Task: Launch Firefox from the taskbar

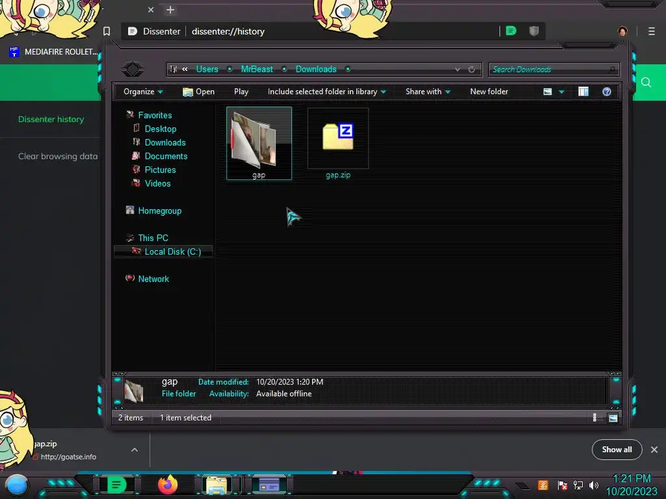Action: 167,485
